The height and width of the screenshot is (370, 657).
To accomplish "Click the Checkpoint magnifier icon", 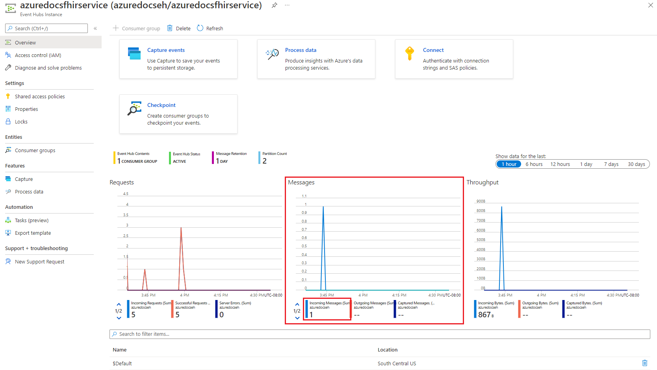I will click(x=134, y=109).
